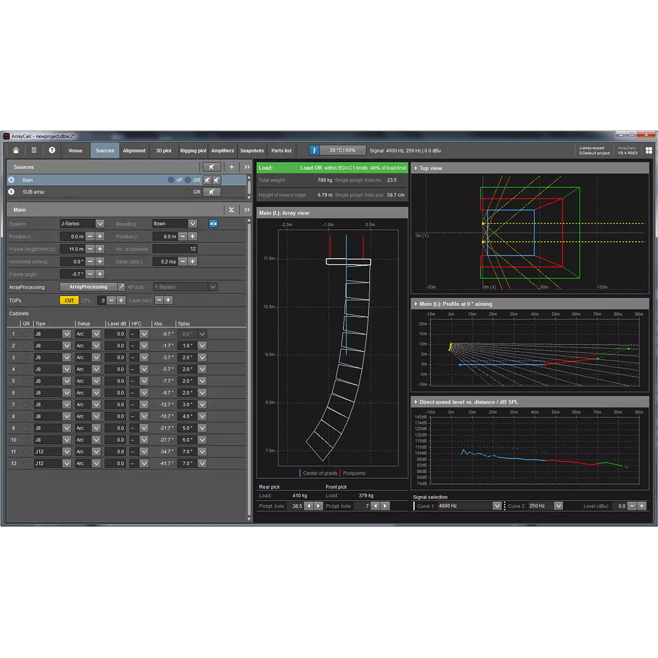Toggle GR circle for SUB array
The width and height of the screenshot is (658, 658).
tap(188, 192)
